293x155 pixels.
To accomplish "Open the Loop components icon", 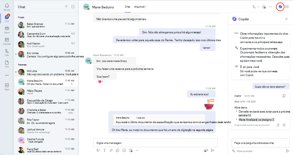I will pyautogui.click(x=117, y=150).
